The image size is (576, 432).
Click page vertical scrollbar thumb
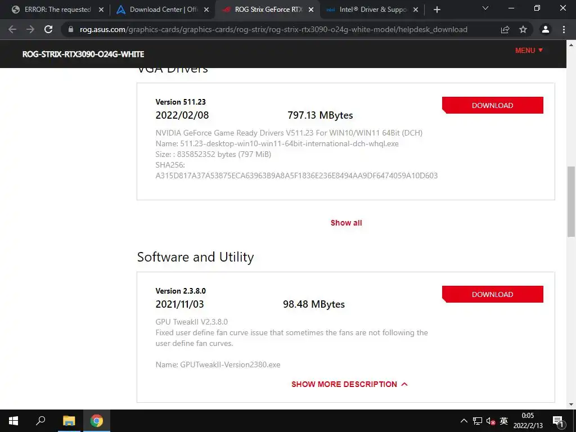(x=571, y=201)
